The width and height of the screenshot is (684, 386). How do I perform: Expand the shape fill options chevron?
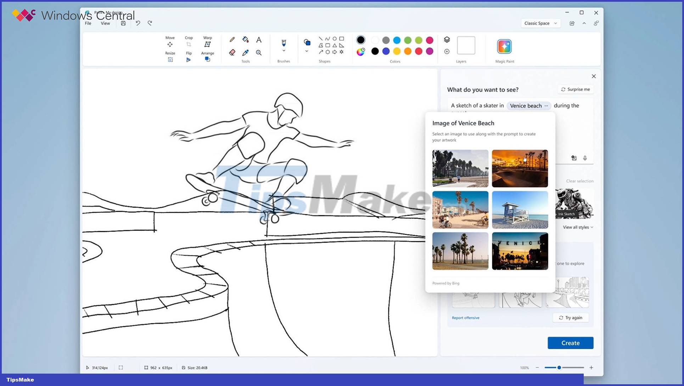coord(307,51)
